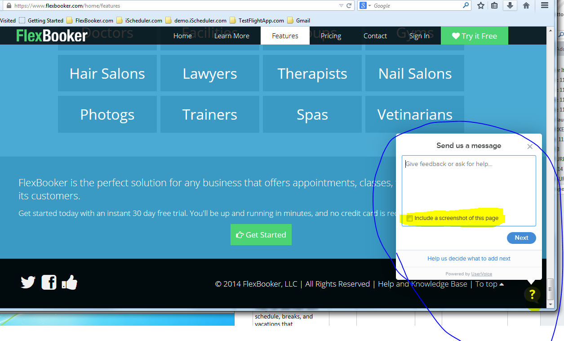Select the Features nav tab

pyautogui.click(x=285, y=36)
